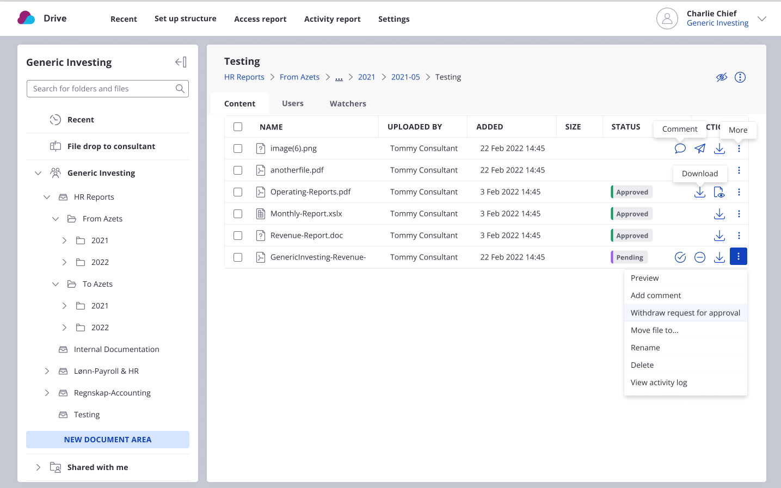Screen dimensions: 781x488
Task: Collapse the HR Reports tree node
Action: coord(47,197)
